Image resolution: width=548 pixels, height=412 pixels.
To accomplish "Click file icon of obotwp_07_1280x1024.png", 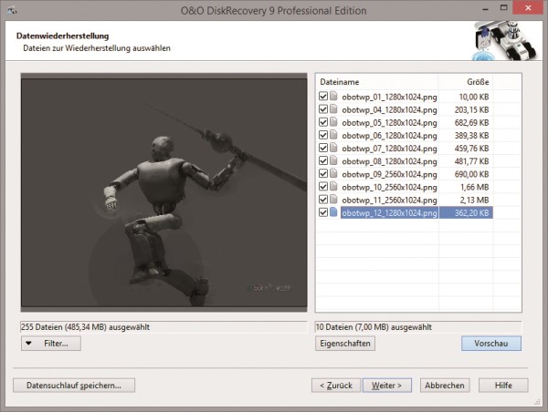I will click(x=333, y=149).
